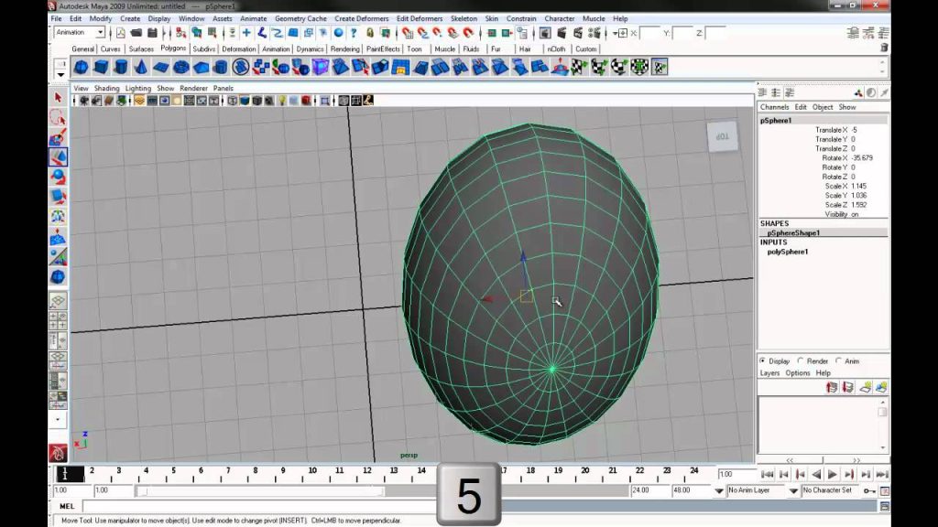Open the Layers menu in layer editor

(769, 373)
